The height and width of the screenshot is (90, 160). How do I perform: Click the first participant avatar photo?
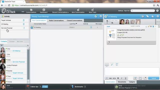[x=122, y=22]
